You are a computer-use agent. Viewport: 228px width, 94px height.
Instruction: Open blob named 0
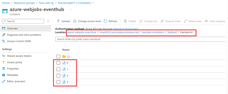[68, 63]
